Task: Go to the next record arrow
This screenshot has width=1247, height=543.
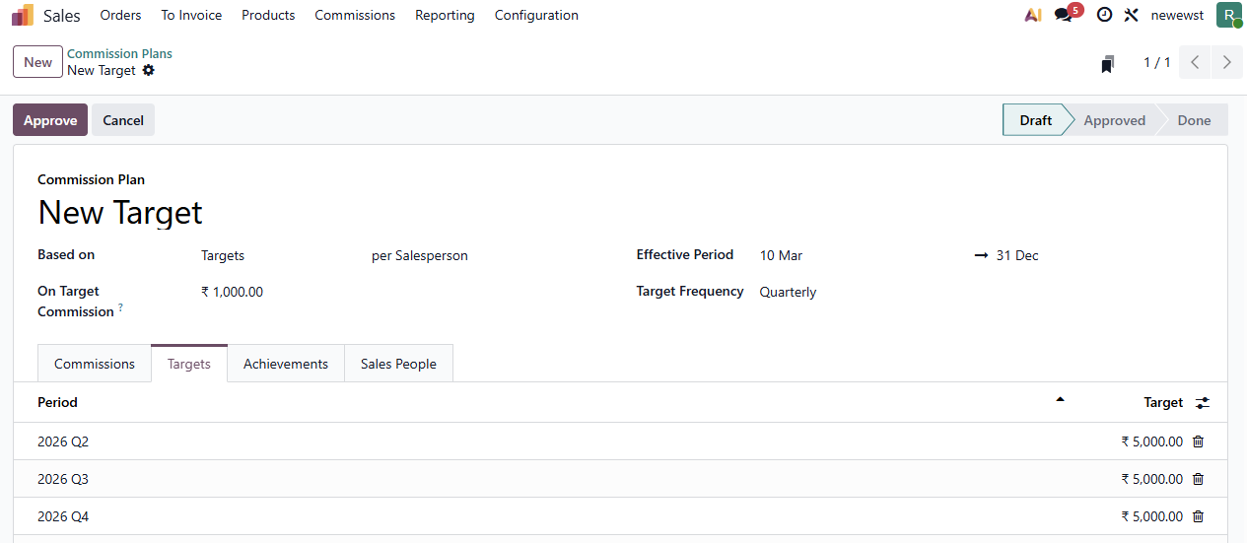Action: tap(1226, 62)
